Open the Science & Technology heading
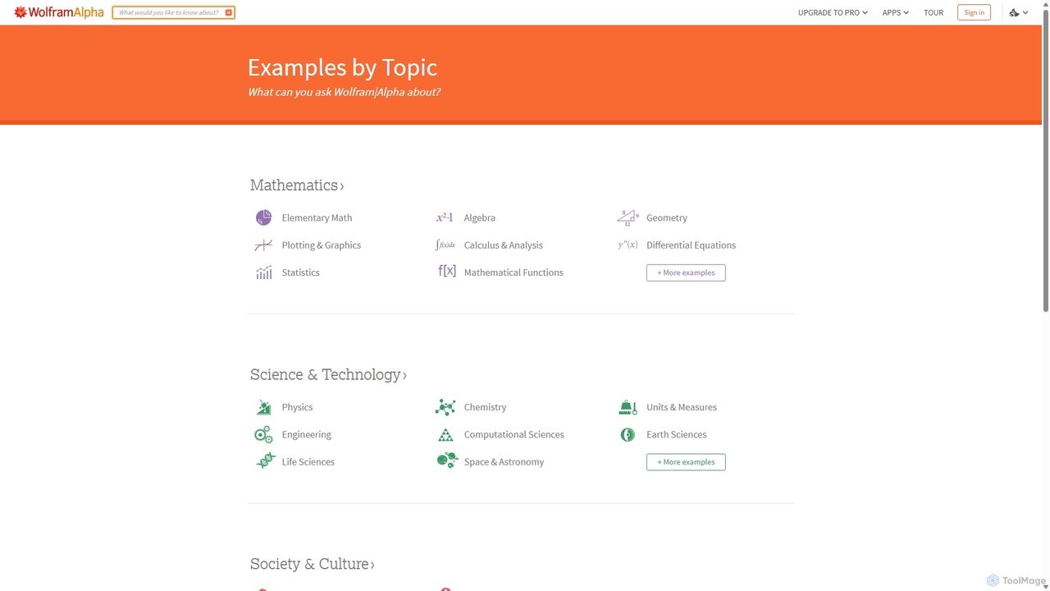Image resolution: width=1050 pixels, height=591 pixels. point(328,374)
